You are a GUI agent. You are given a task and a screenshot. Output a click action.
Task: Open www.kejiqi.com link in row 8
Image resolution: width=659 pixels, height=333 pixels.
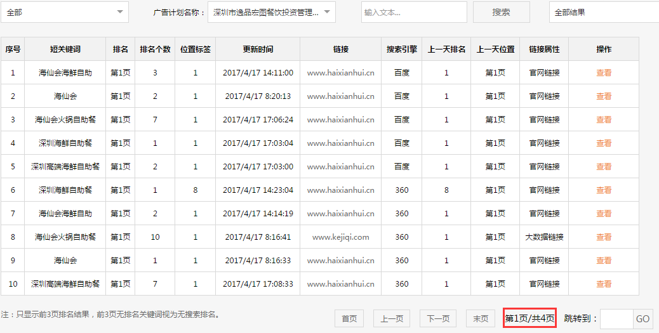[340, 237]
